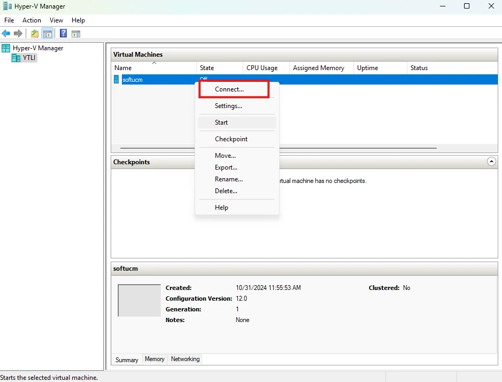The image size is (502, 382).
Task: Collapse the Checkpoints panel with the arrow
Action: [x=491, y=161]
